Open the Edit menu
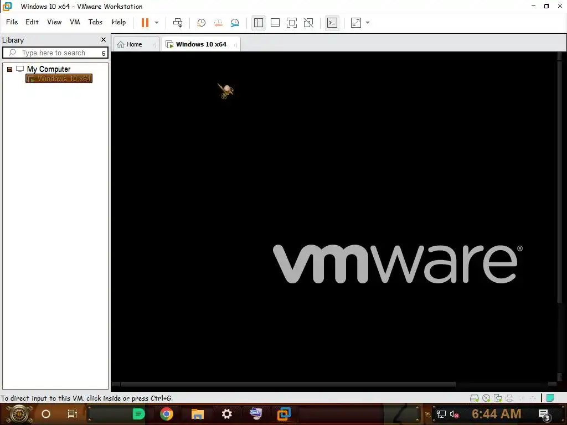This screenshot has height=425, width=567. (32, 22)
